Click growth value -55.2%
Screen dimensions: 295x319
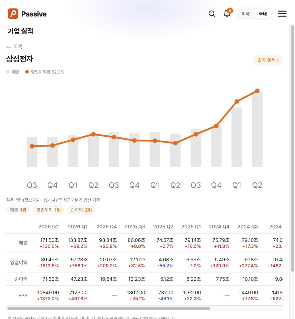165,266
